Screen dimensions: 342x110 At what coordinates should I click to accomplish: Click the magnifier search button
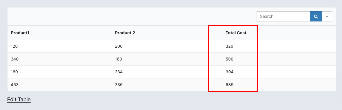(x=316, y=16)
